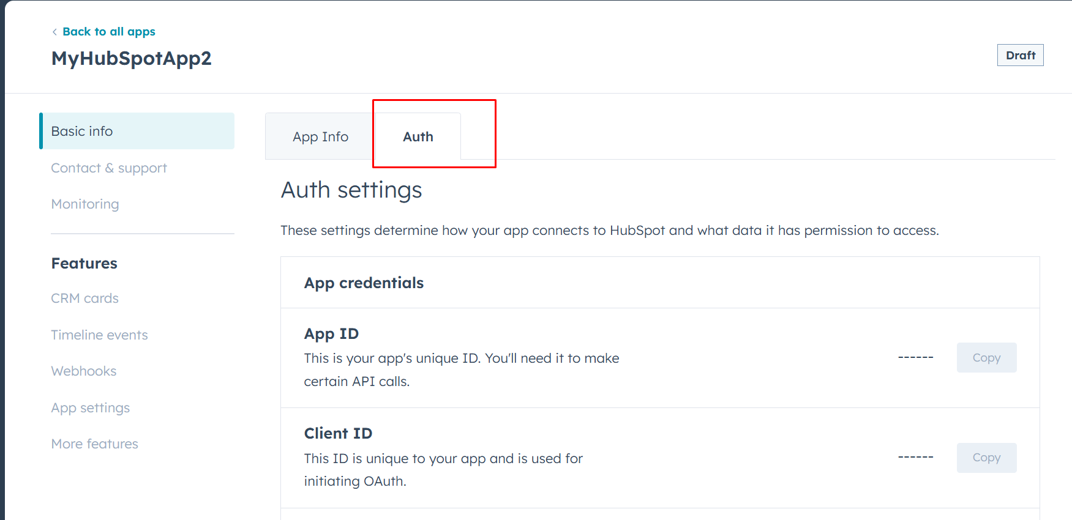Click the MyHubSpotApp2 app title

tap(132, 58)
